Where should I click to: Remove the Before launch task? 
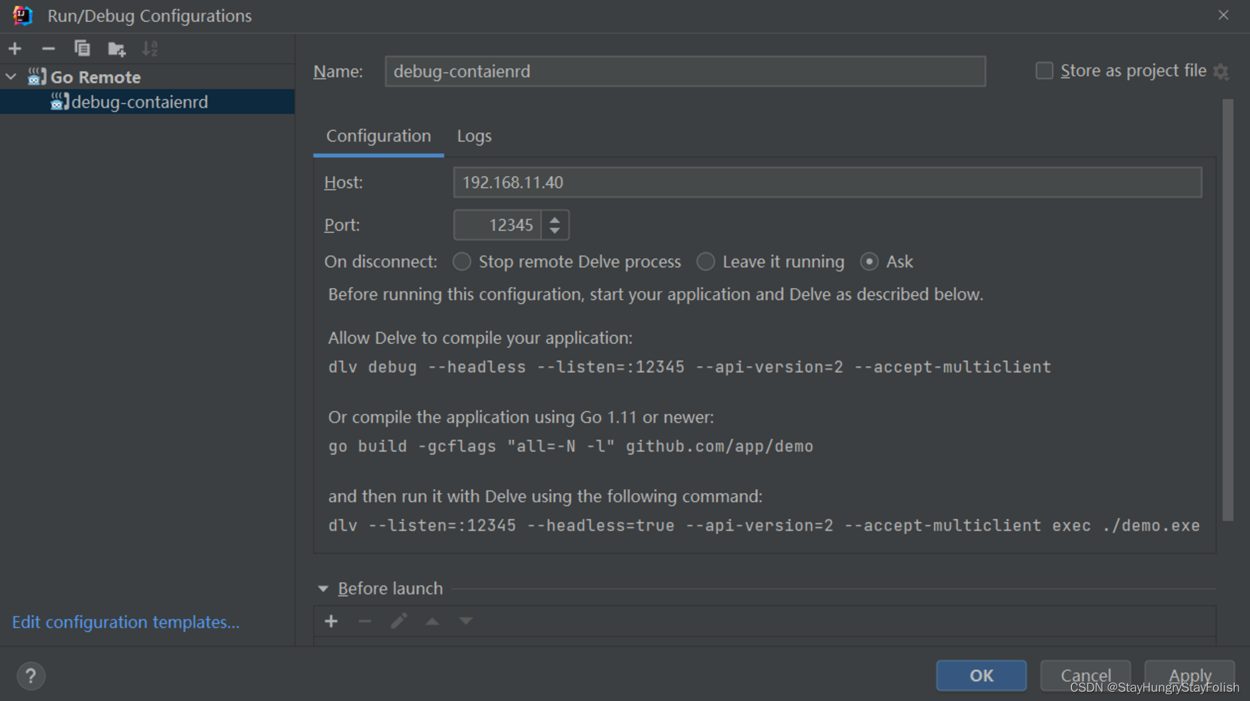click(365, 621)
